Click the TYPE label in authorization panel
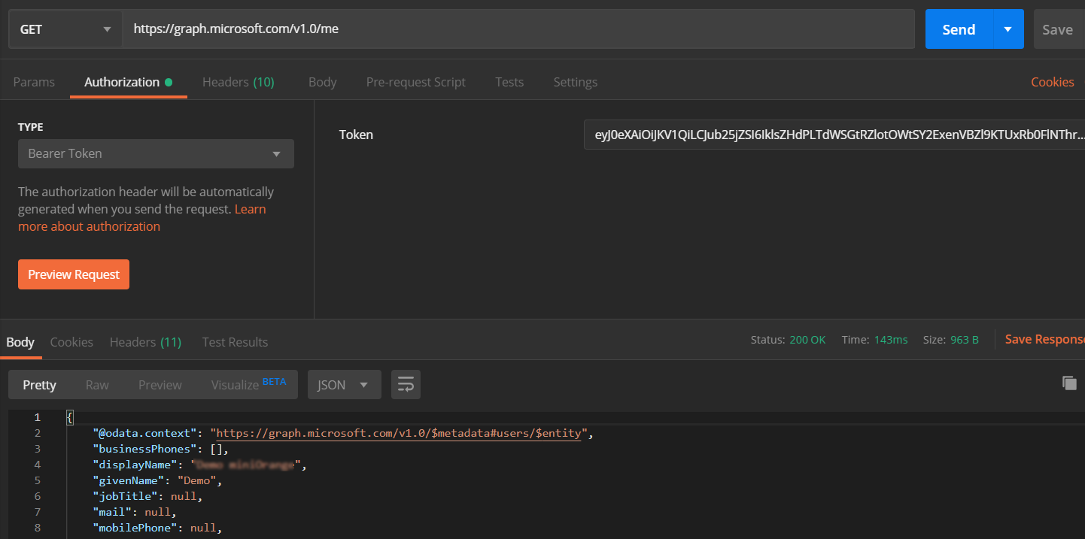Image resolution: width=1085 pixels, height=539 pixels. coord(31,127)
